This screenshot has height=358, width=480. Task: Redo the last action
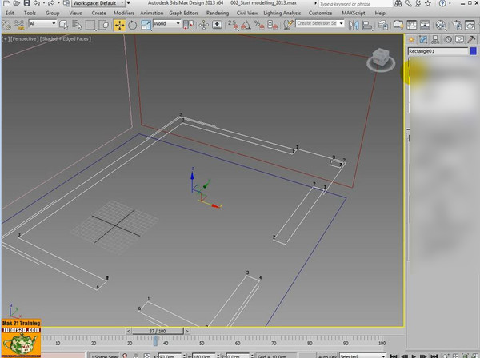[x=51, y=3]
